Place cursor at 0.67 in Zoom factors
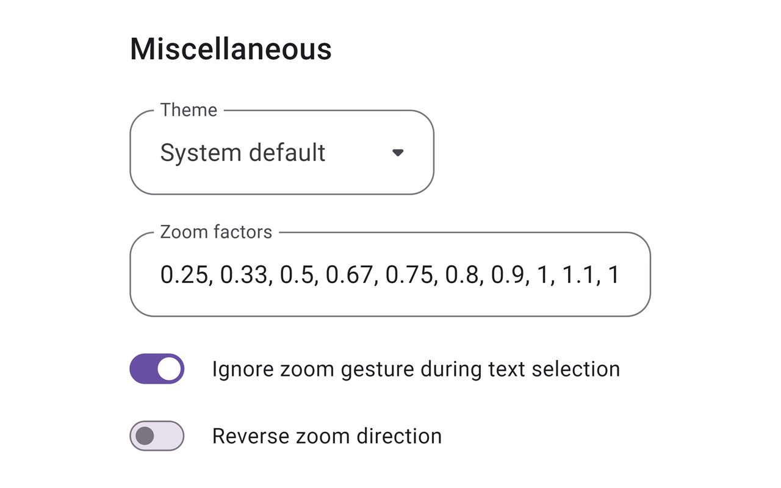 coord(350,274)
